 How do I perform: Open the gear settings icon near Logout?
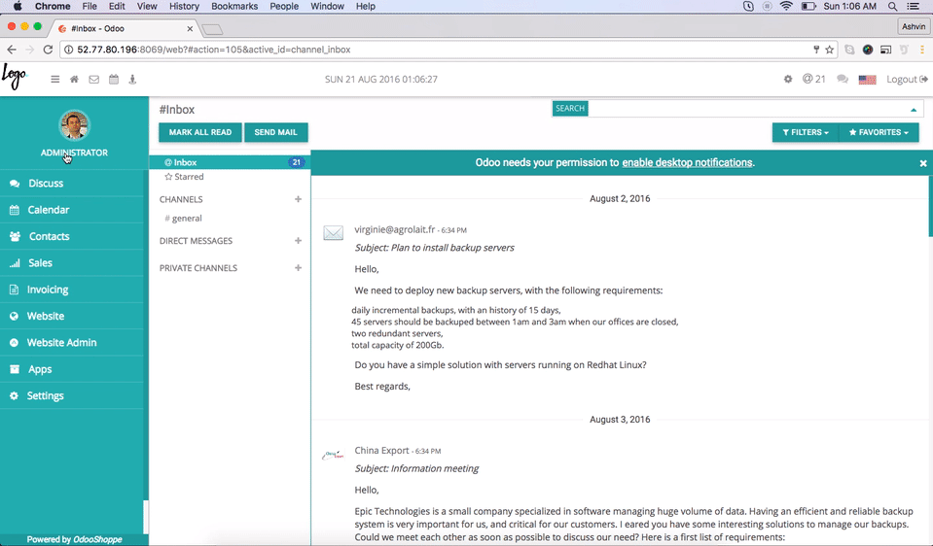tap(788, 79)
